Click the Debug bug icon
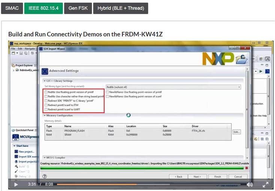 tap(16, 176)
